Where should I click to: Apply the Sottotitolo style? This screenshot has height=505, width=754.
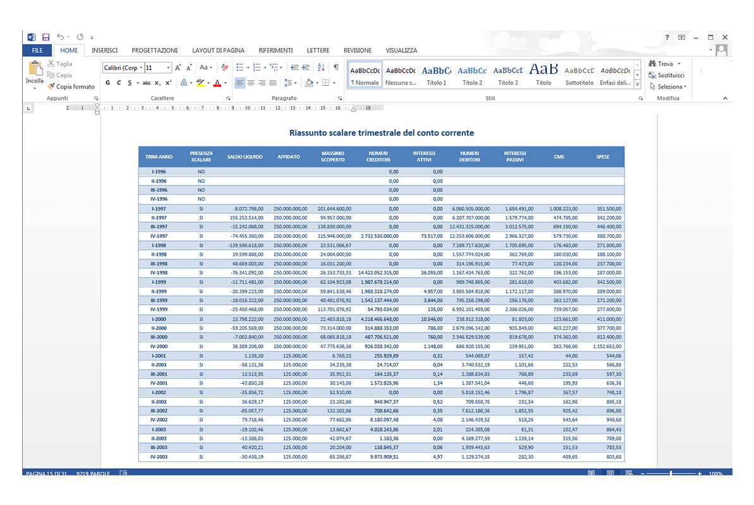coord(579,75)
